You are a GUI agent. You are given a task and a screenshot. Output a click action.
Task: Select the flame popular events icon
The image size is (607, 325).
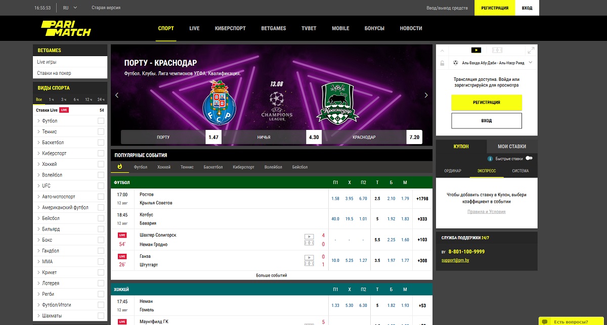[119, 166]
